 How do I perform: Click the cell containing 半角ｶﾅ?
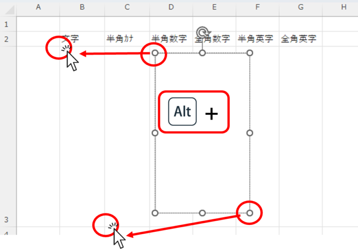(x=127, y=39)
